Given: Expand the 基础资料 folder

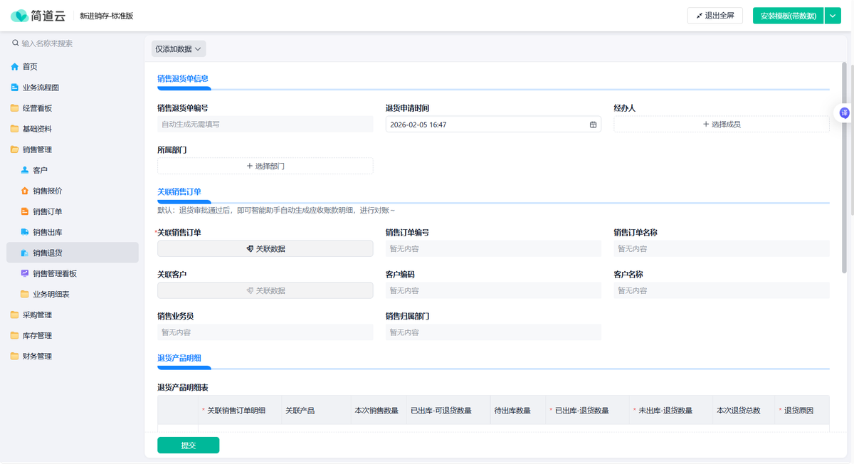Looking at the screenshot, I should pyautogui.click(x=73, y=129).
